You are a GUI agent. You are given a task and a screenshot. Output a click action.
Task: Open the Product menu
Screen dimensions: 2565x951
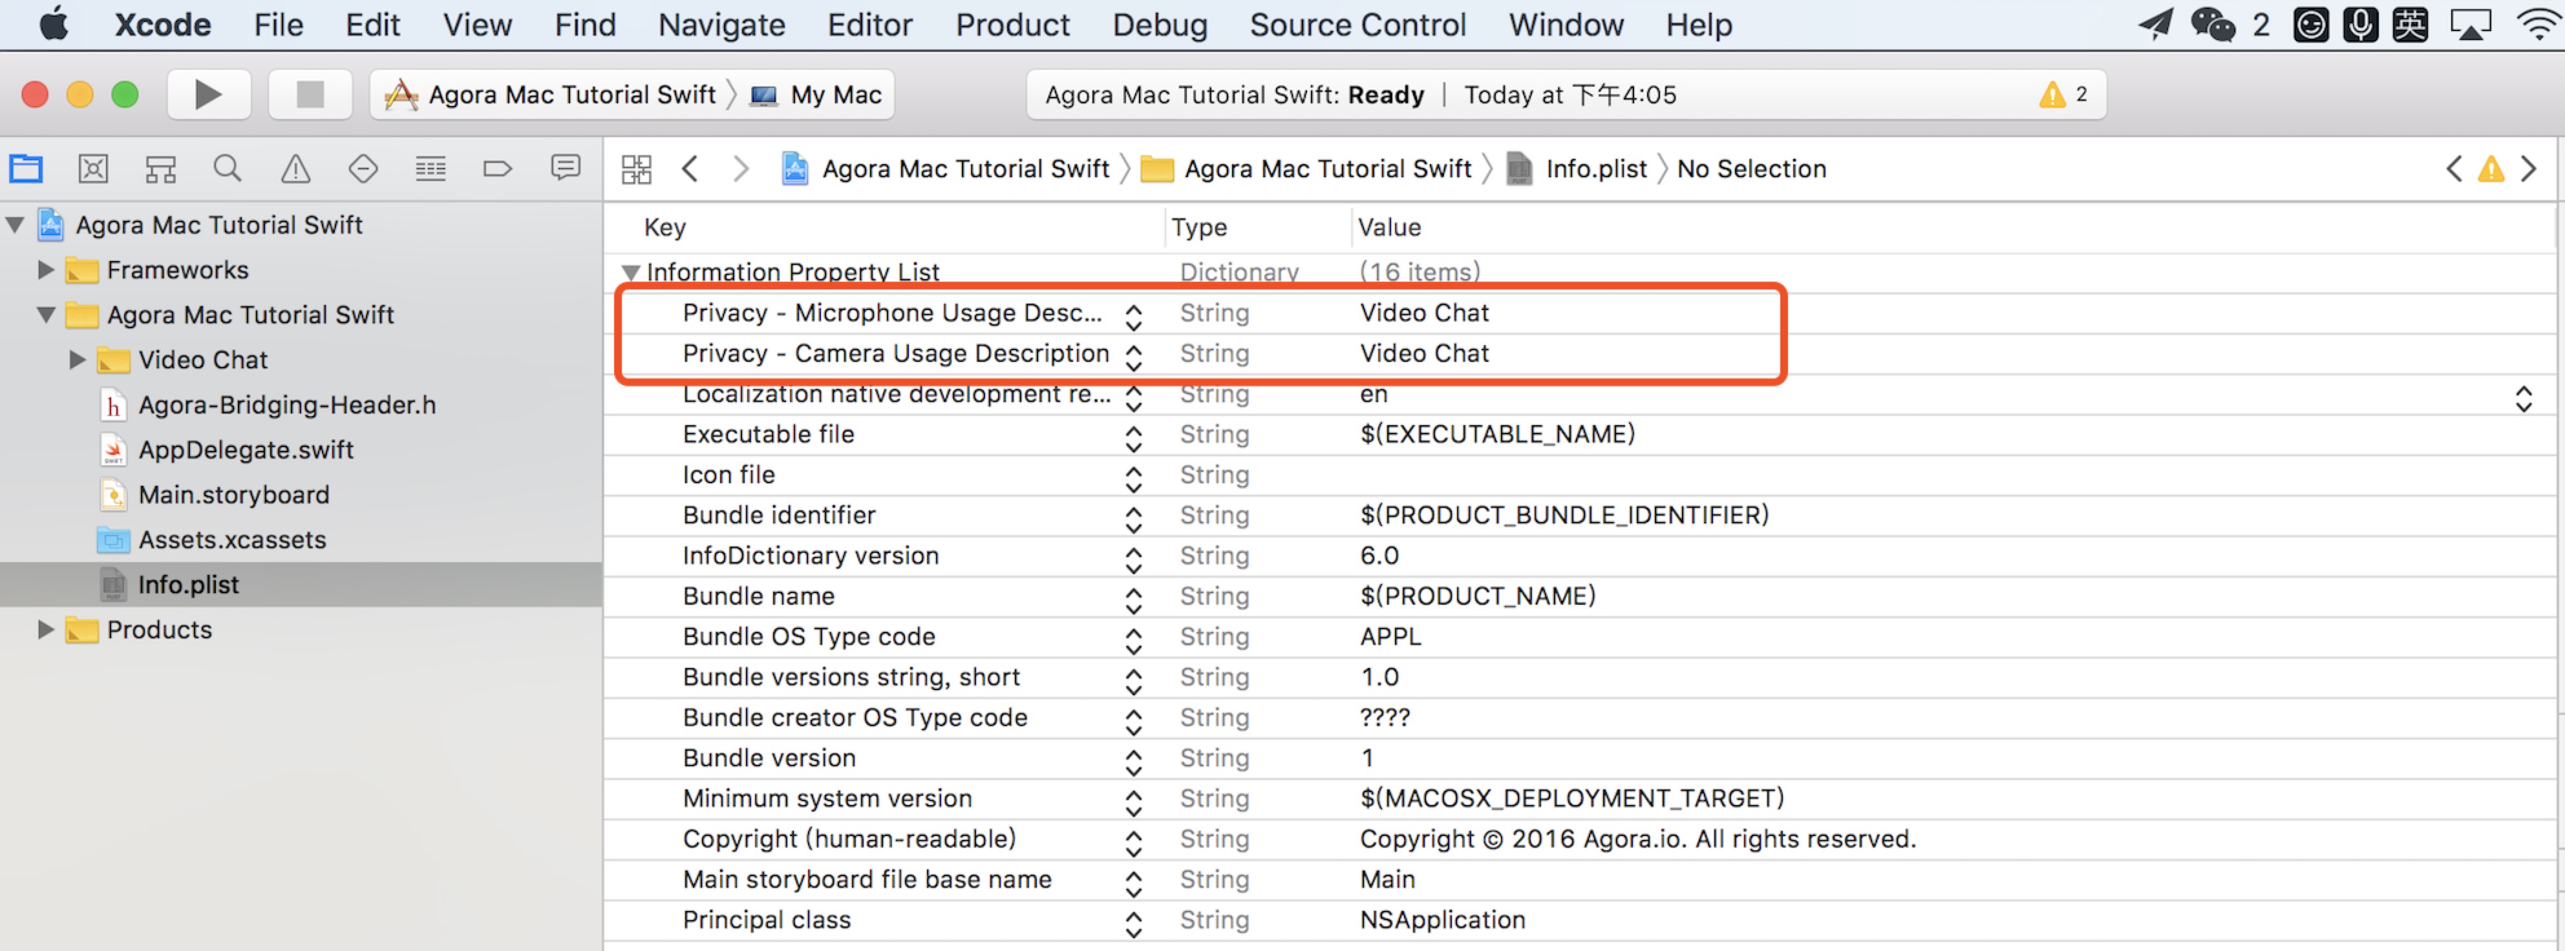click(1012, 24)
